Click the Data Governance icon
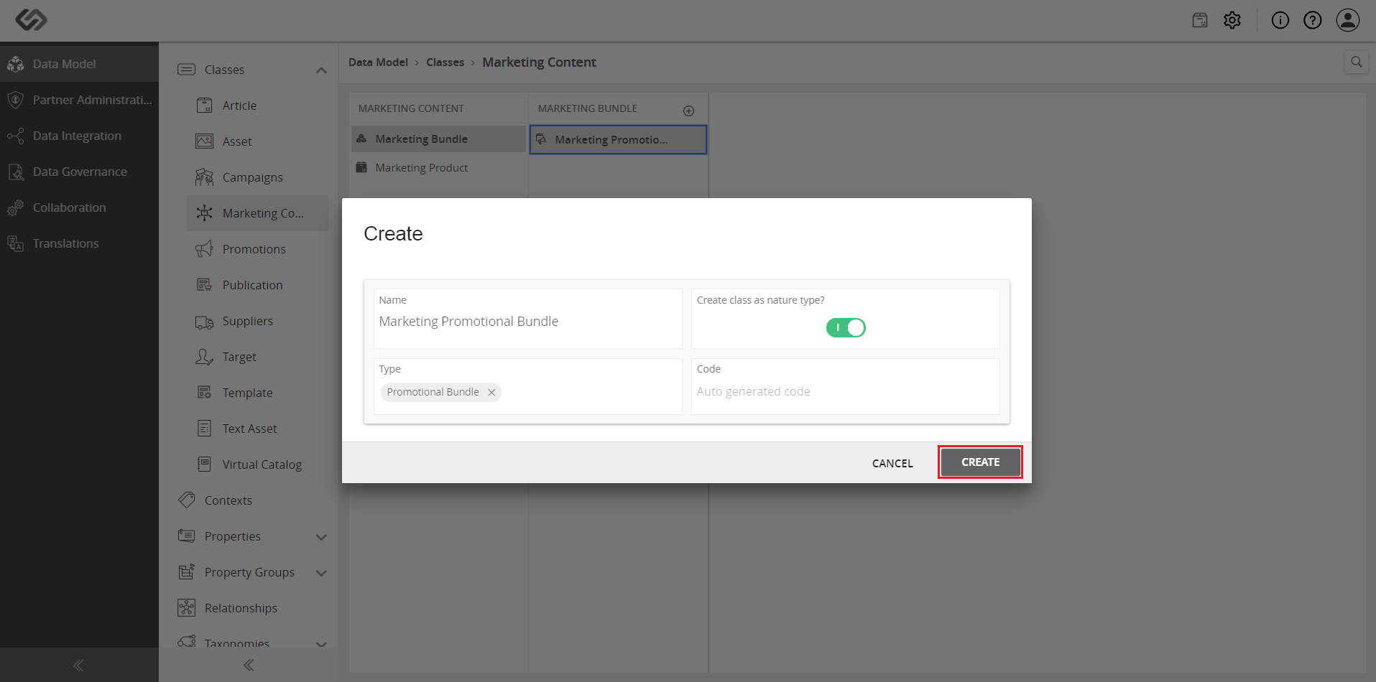This screenshot has width=1376, height=682. (x=15, y=172)
